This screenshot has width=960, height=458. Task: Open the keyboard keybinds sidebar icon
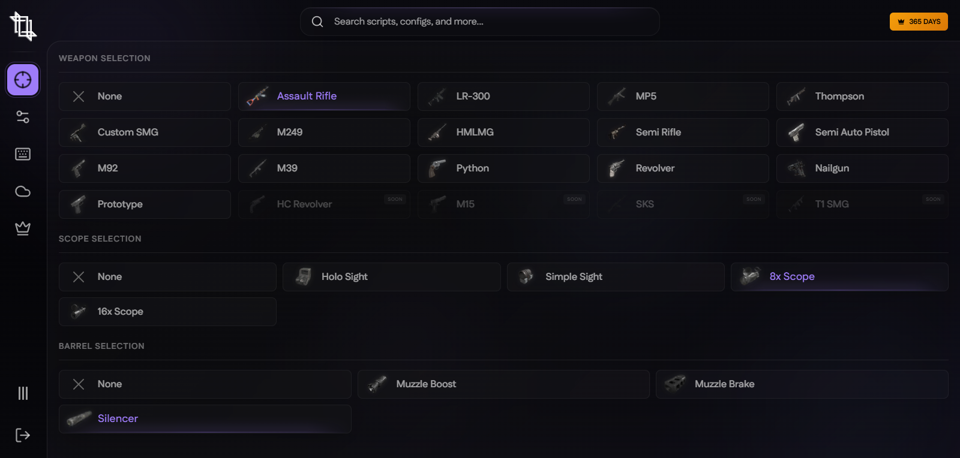[x=23, y=154]
